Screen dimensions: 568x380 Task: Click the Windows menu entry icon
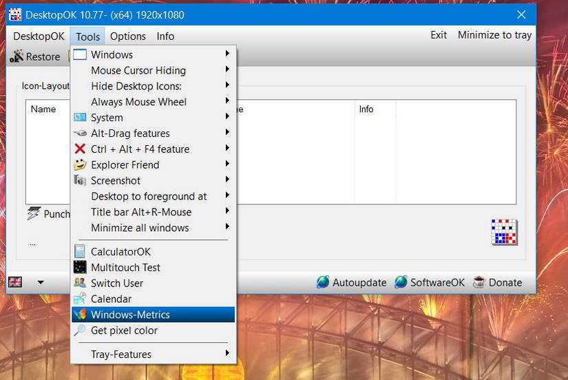pos(80,54)
